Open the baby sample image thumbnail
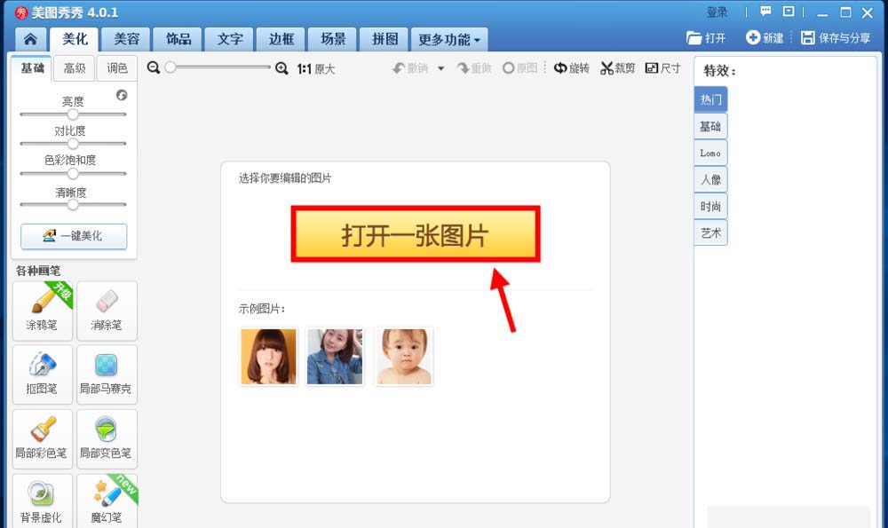Screen dimensions: 888x528 point(403,354)
